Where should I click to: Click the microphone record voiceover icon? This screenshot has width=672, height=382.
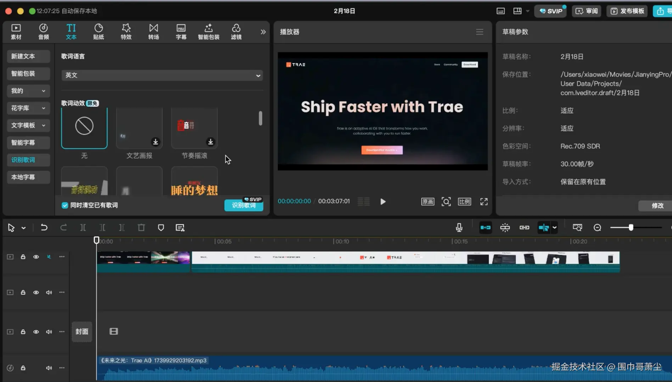[x=459, y=227]
